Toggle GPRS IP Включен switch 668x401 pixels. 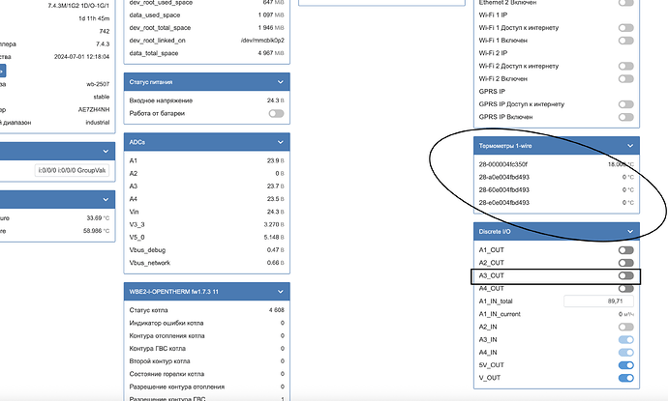point(625,117)
